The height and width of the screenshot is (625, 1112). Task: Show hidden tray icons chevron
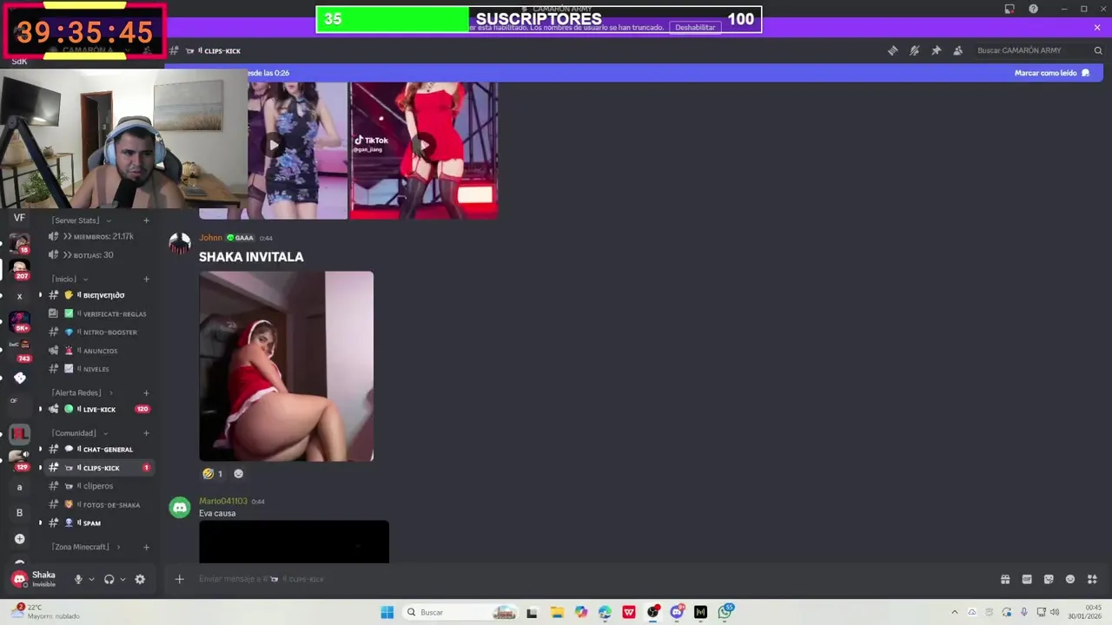[x=955, y=612]
